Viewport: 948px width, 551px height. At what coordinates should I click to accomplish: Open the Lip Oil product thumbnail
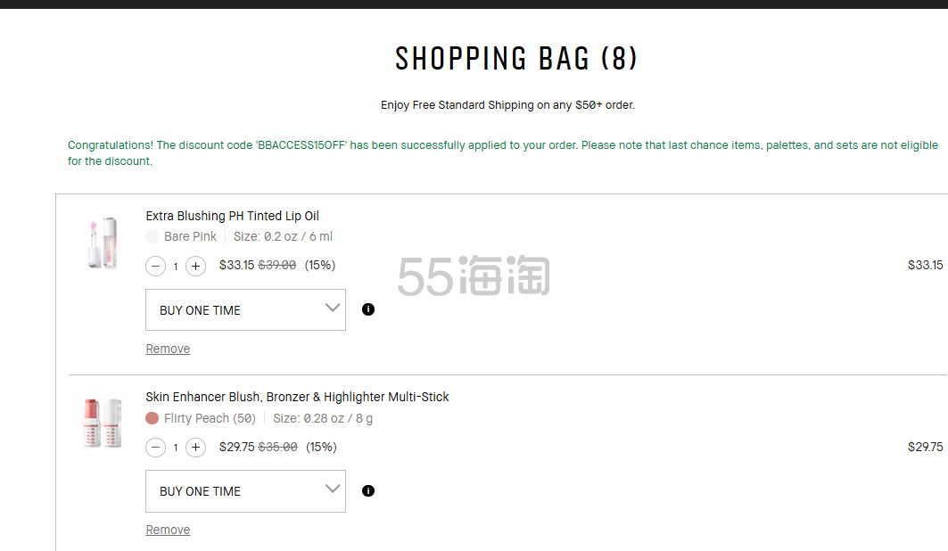pyautogui.click(x=103, y=243)
